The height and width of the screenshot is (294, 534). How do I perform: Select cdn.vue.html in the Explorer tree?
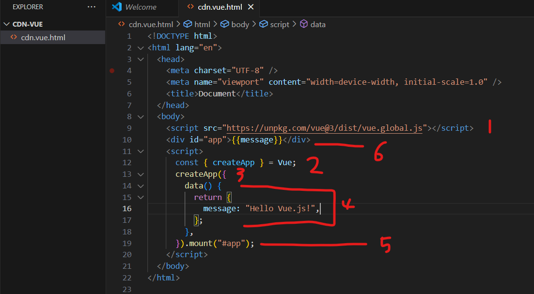tap(53, 37)
